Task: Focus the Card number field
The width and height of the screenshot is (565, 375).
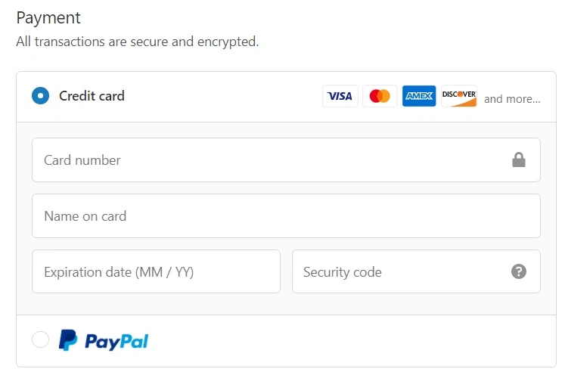Action: point(265,160)
